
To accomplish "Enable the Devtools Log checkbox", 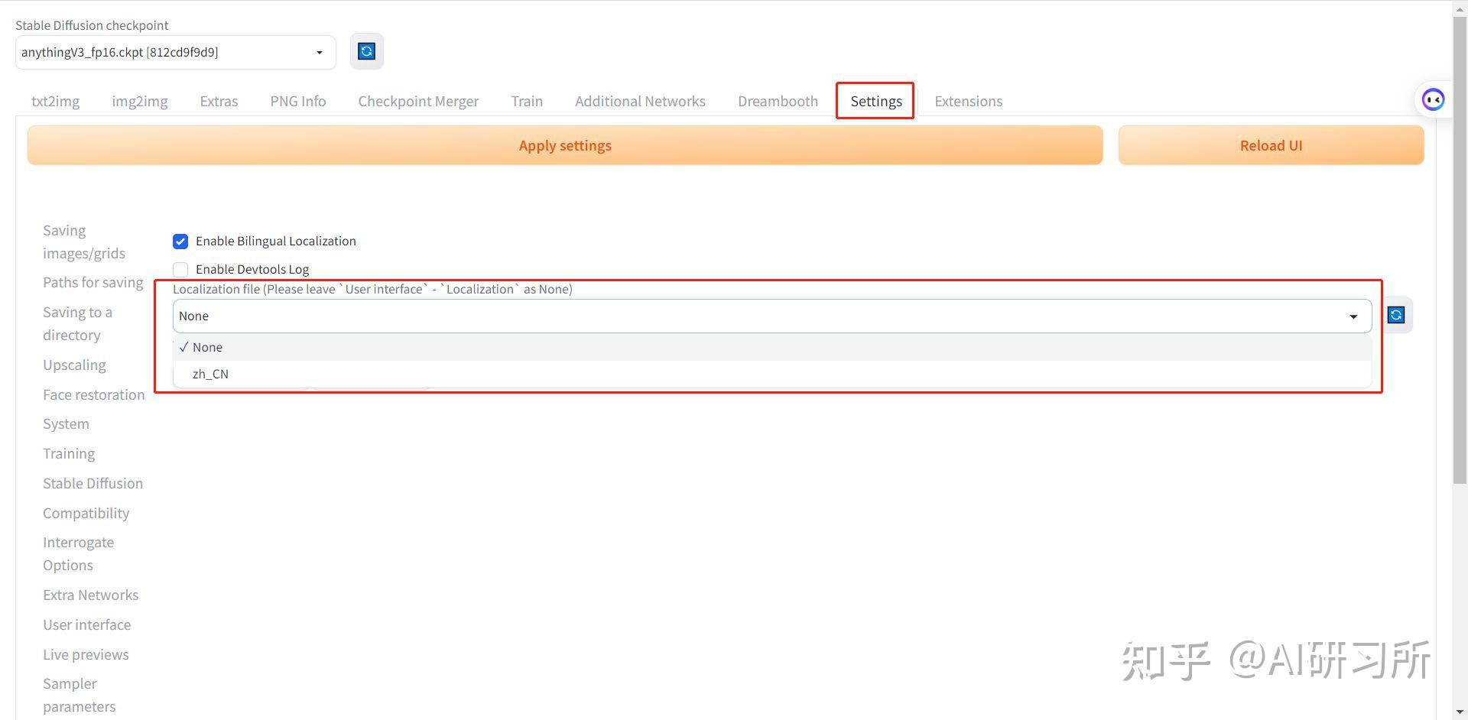I will click(180, 269).
